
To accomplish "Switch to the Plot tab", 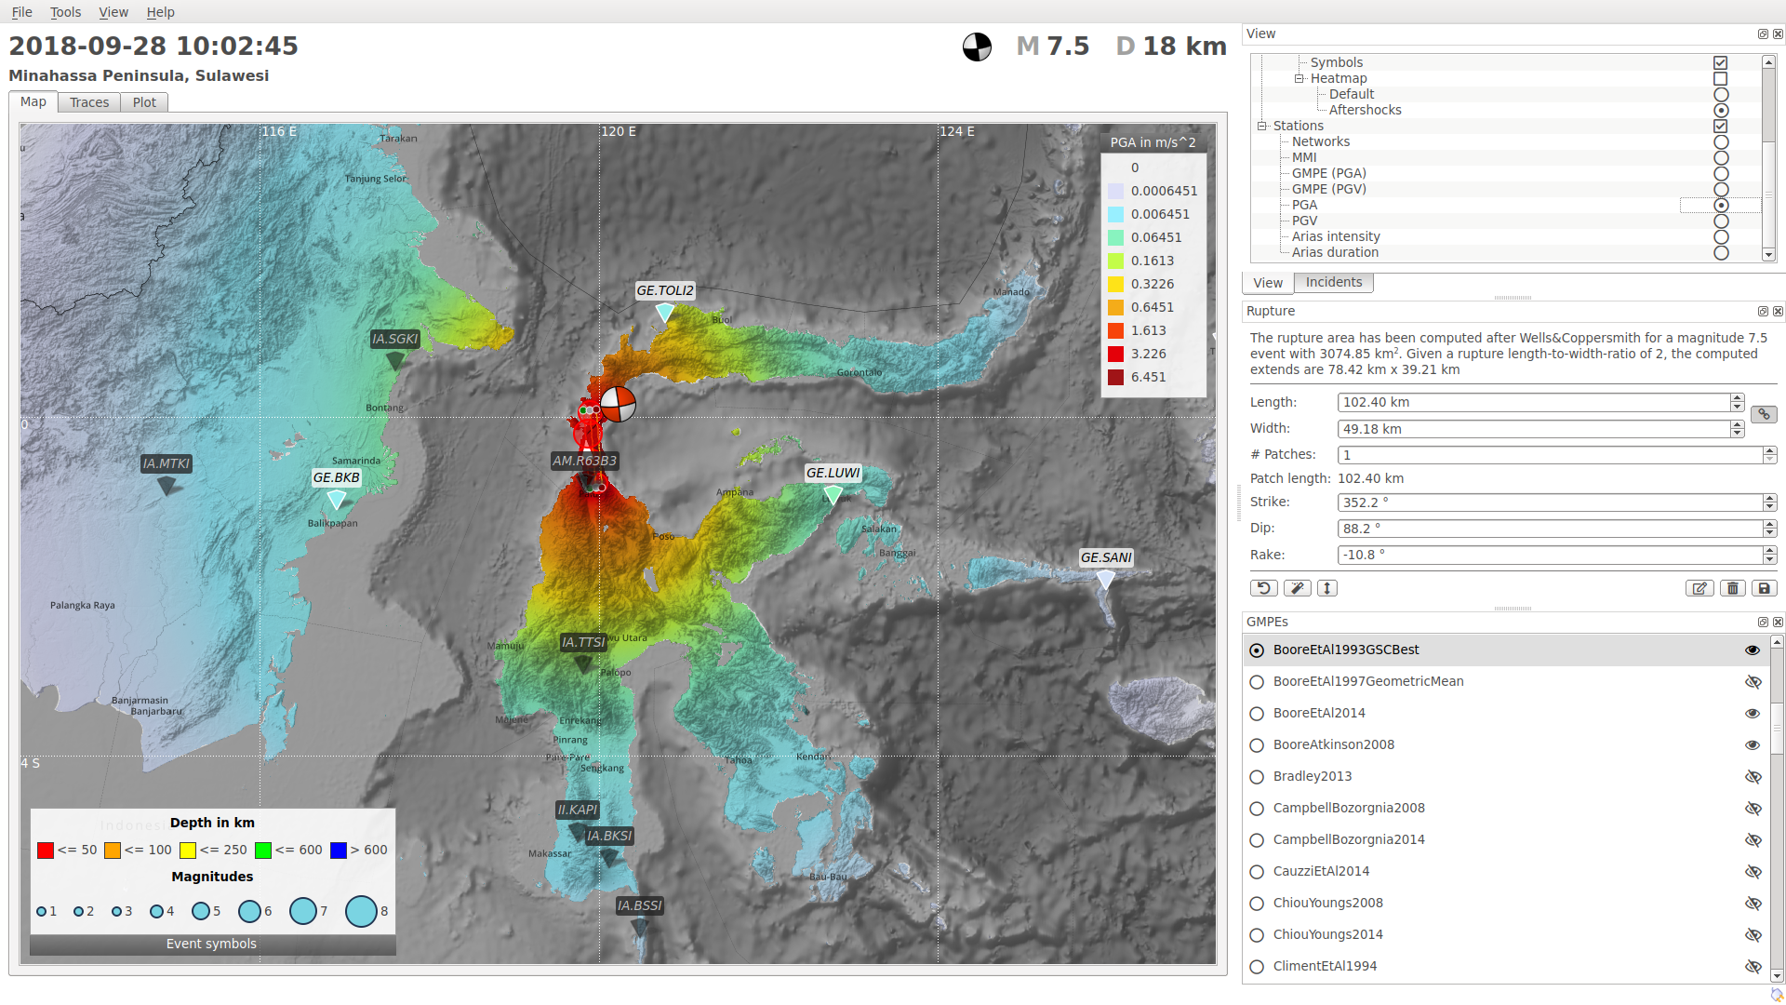I will click(x=144, y=102).
